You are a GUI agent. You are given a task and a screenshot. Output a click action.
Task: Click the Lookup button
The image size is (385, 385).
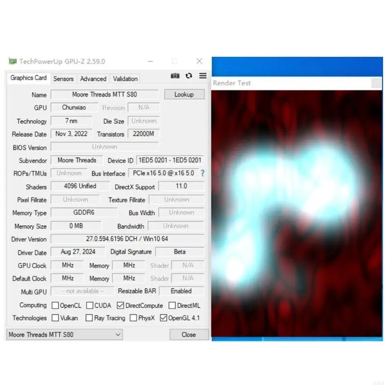click(184, 94)
